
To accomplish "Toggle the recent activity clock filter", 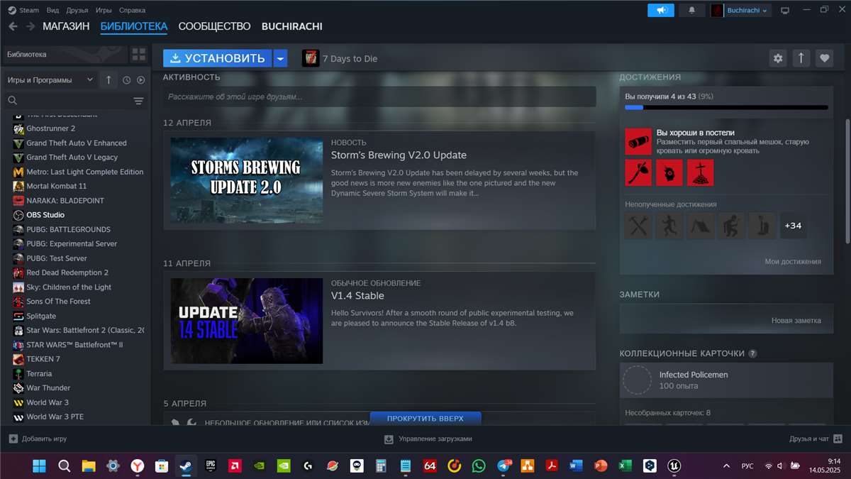I will pyautogui.click(x=126, y=80).
